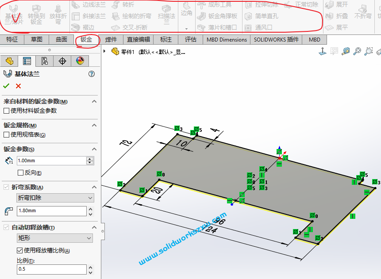Check the 使用规格表 option

[x=6, y=134]
